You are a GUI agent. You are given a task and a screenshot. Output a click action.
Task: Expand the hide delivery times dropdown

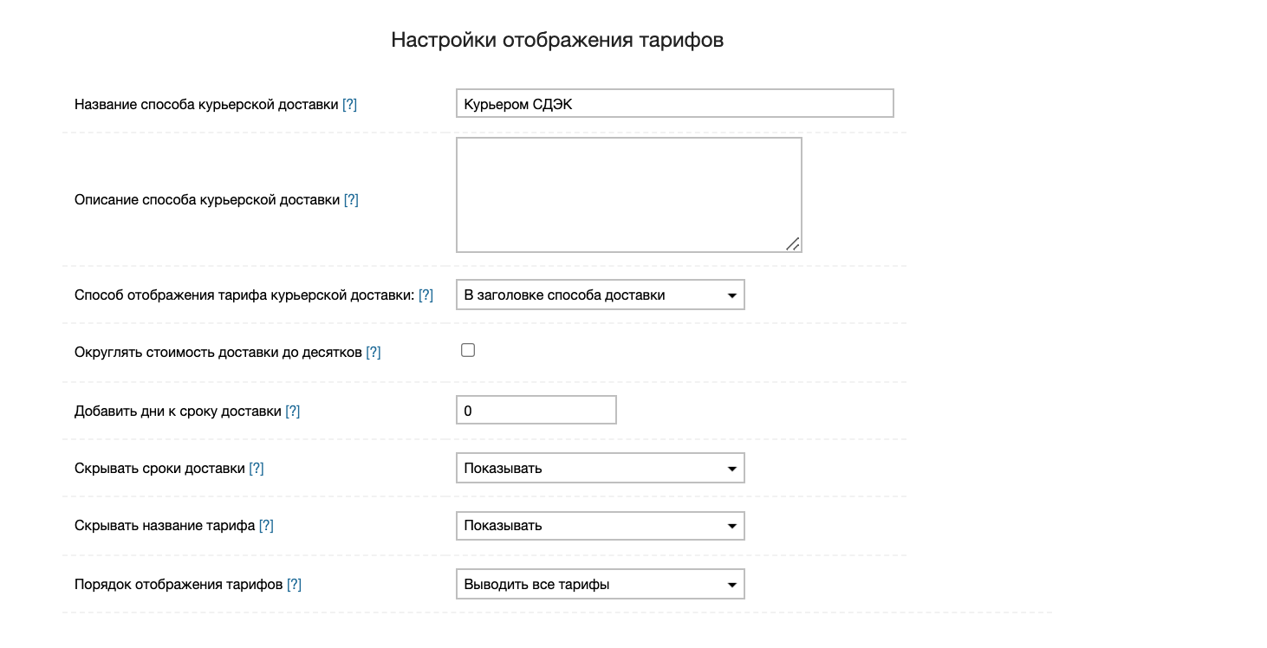pyautogui.click(x=600, y=468)
